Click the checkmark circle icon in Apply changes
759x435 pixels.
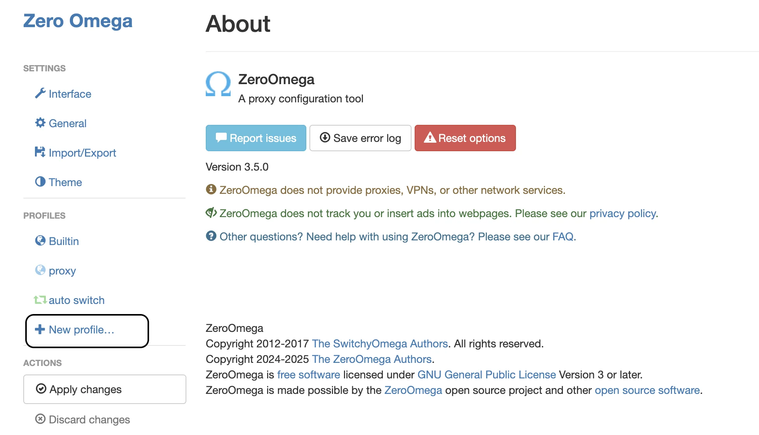click(x=41, y=388)
